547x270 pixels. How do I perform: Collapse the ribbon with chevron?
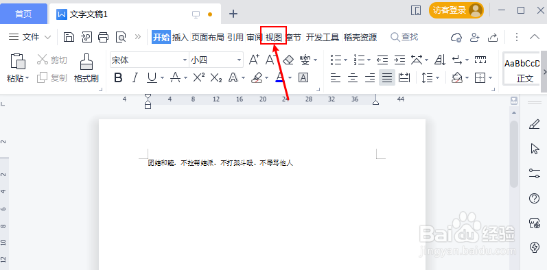tap(535, 37)
